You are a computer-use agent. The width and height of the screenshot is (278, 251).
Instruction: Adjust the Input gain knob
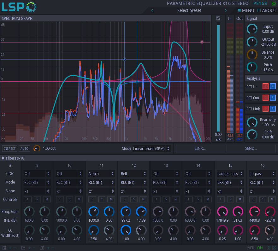pyautogui.click(x=252, y=29)
